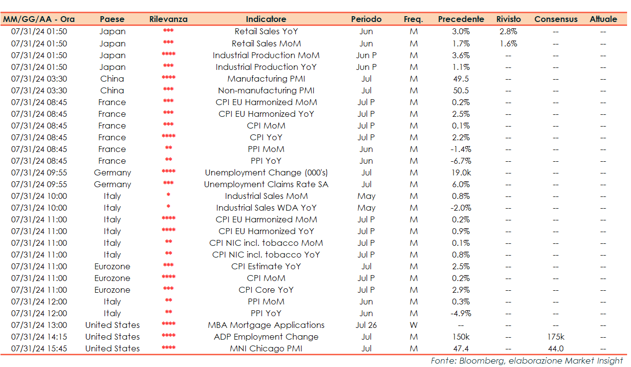The width and height of the screenshot is (631, 367).
Task: Click the Bloomberg source footnote text
Action: 526,361
